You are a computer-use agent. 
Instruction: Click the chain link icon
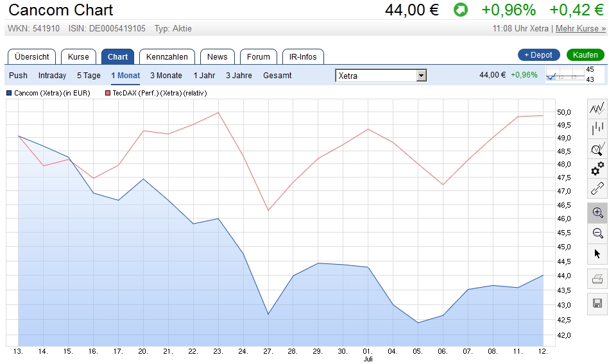point(597,188)
